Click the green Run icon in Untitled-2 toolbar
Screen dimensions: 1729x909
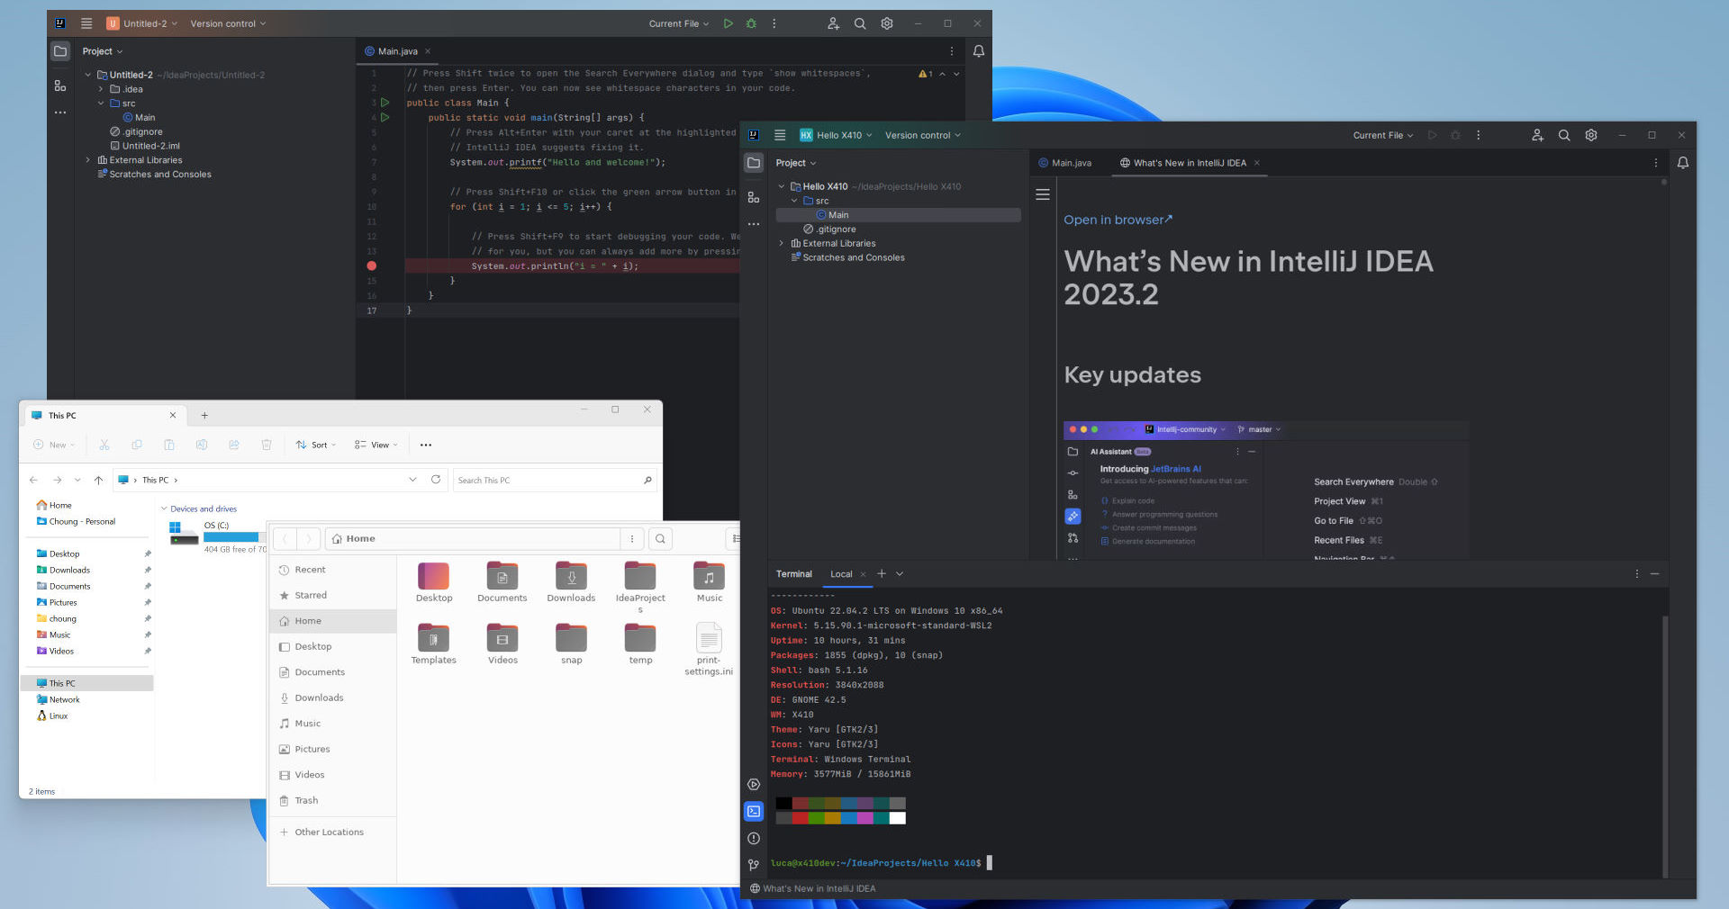[728, 23]
